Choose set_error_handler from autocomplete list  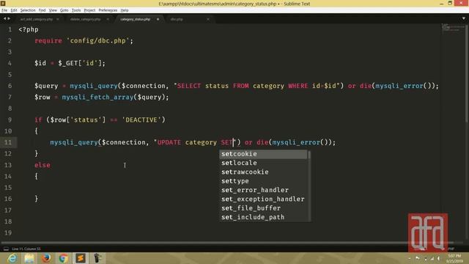pos(263,190)
